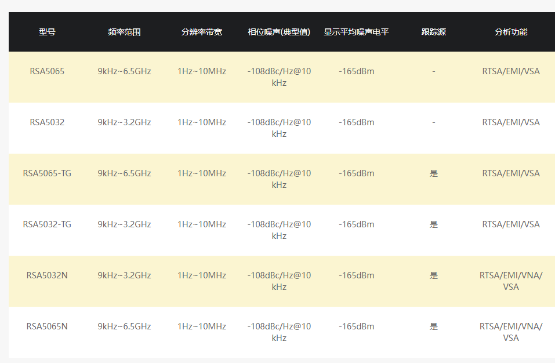
Task: Click the phase noise value for RSA5065-TG
Action: (x=279, y=179)
